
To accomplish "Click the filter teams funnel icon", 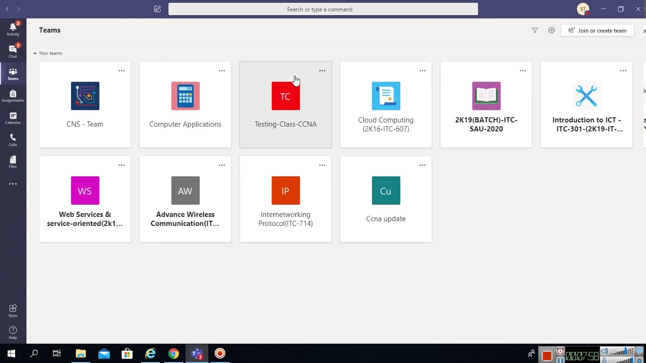I will (535, 30).
